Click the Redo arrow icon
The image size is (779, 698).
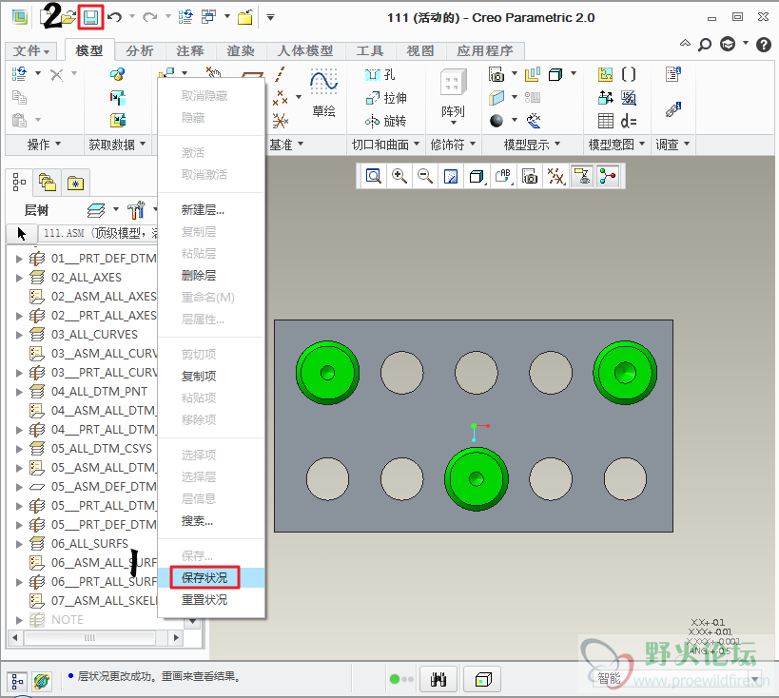tap(149, 17)
